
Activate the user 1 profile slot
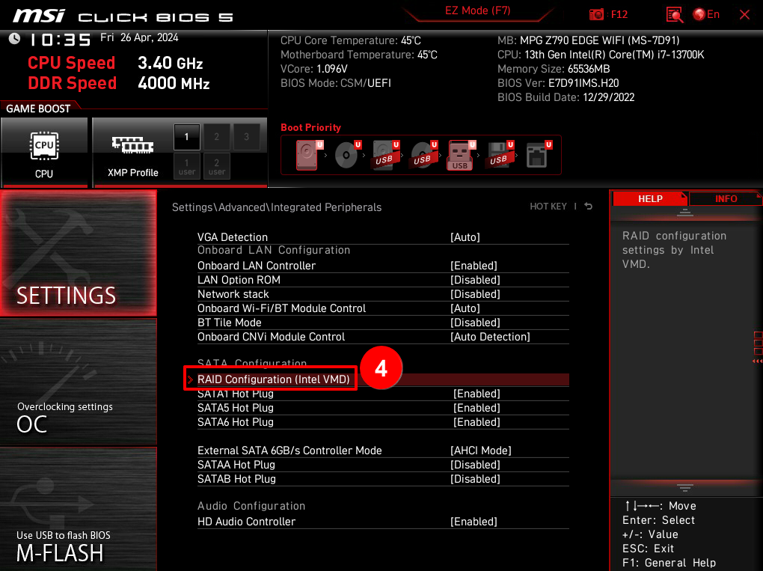coord(186,166)
